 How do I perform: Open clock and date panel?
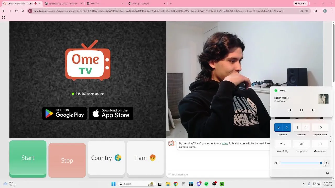point(328,184)
